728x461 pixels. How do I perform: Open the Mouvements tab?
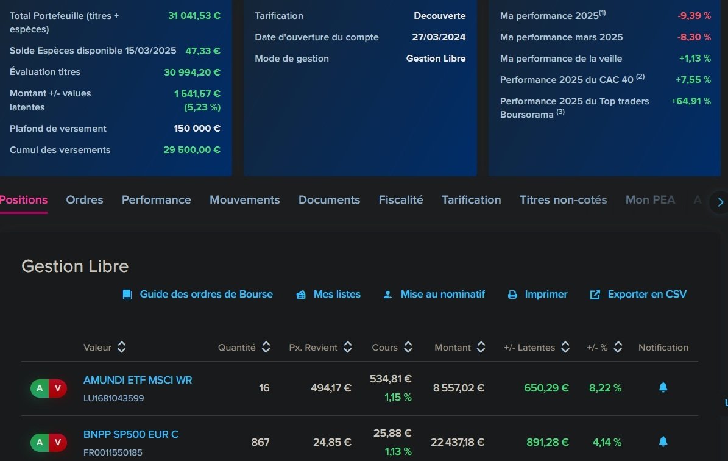point(245,200)
